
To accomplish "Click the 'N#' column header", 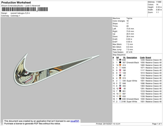I will point(117,58).
